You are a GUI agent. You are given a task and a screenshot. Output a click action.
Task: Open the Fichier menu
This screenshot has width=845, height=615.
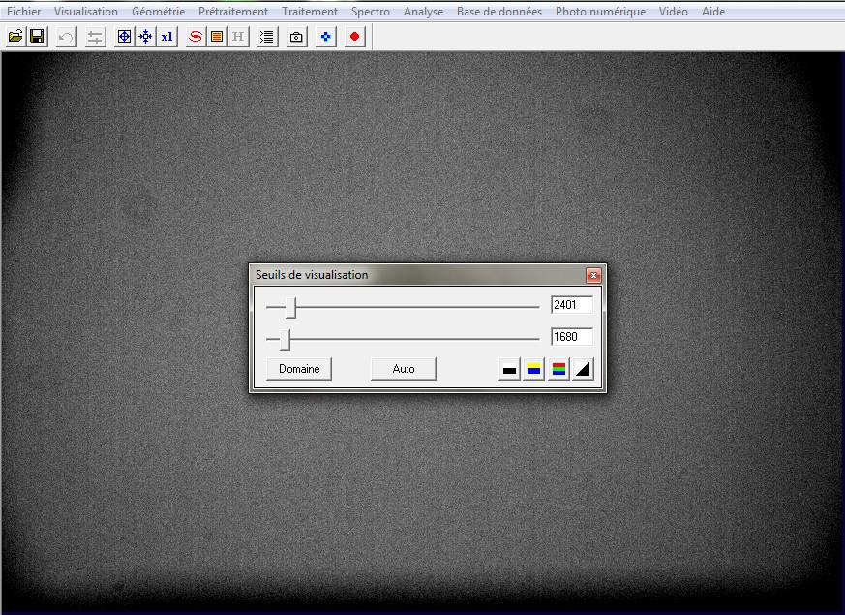pyautogui.click(x=23, y=12)
